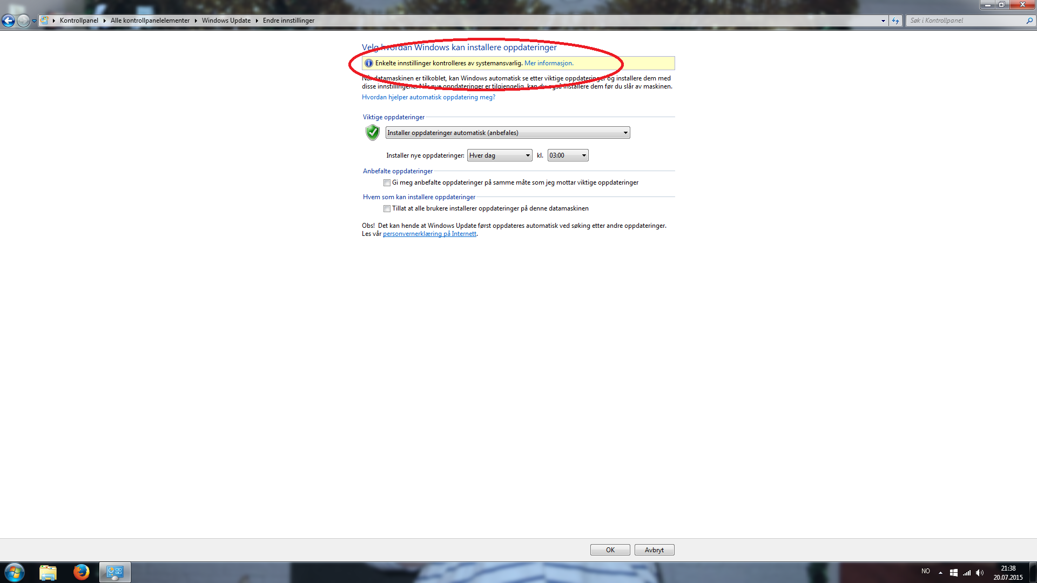Open the 03:00 time dropdown
Image resolution: width=1037 pixels, height=583 pixels.
(568, 155)
